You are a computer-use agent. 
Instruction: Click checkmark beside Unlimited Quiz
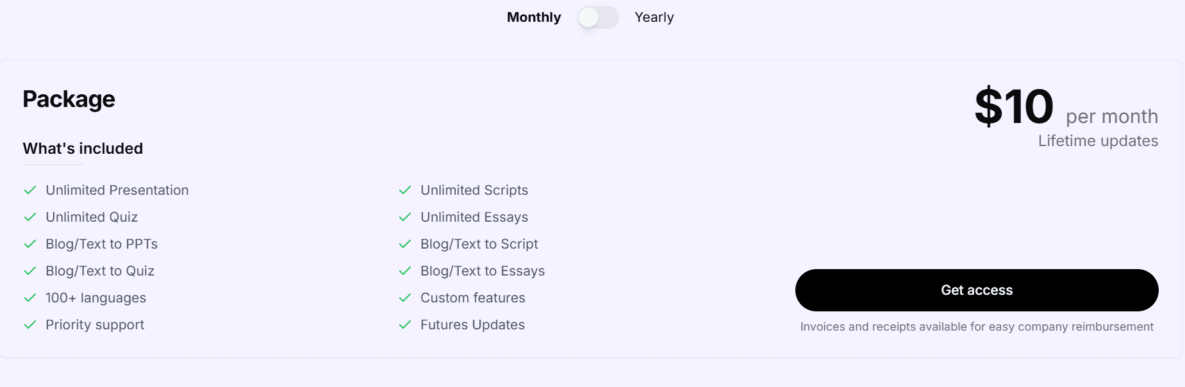click(x=30, y=217)
